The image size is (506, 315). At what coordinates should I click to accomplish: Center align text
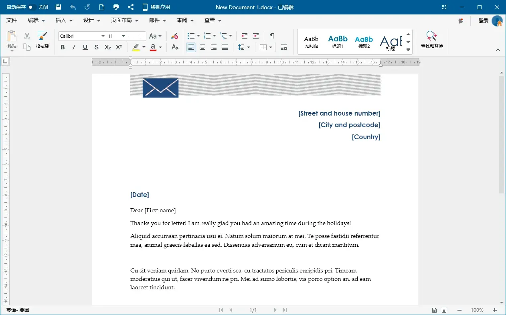(x=202, y=47)
